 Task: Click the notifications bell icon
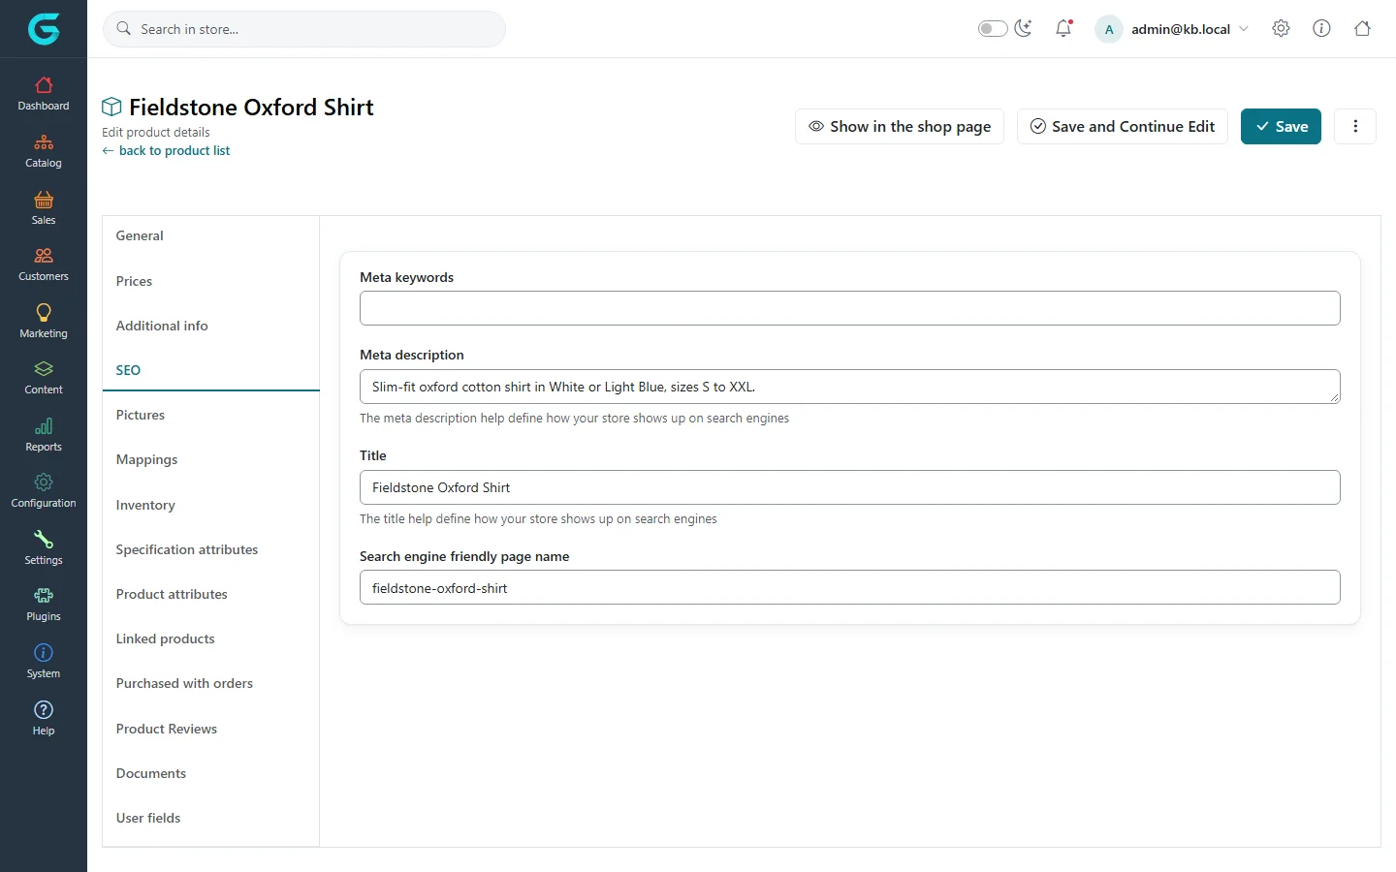coord(1063,29)
